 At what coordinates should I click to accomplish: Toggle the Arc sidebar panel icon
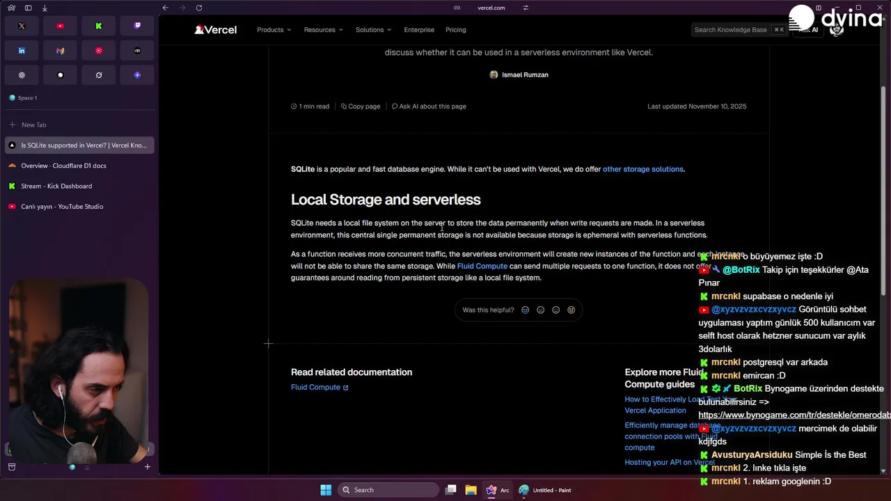point(28,8)
